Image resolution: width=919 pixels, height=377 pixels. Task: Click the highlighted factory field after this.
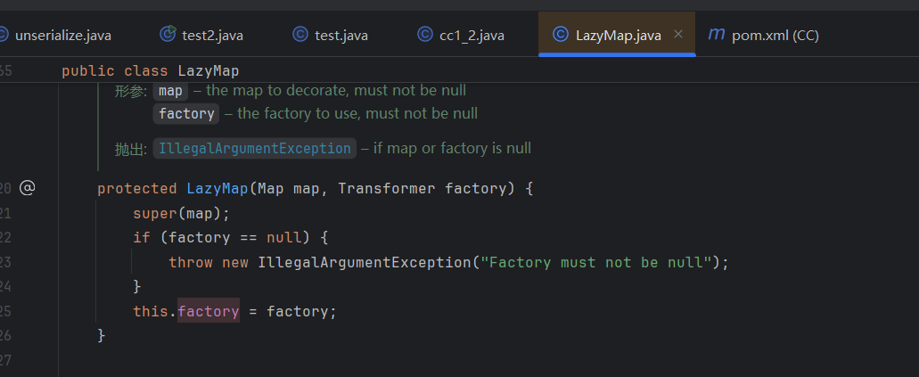(209, 311)
